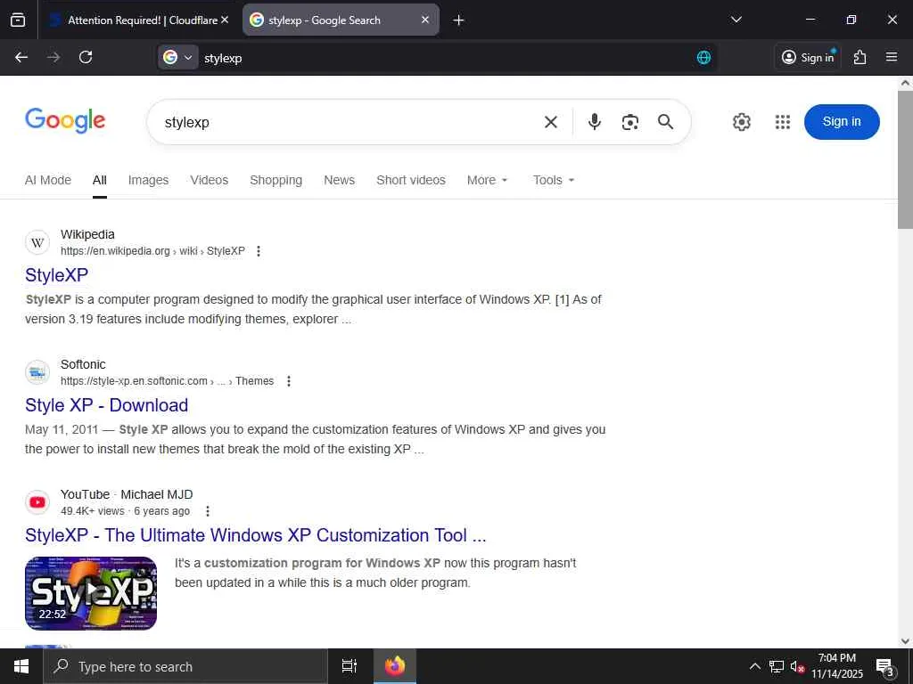Click the translate globe icon in address bar
This screenshot has width=913, height=684.
tap(704, 57)
